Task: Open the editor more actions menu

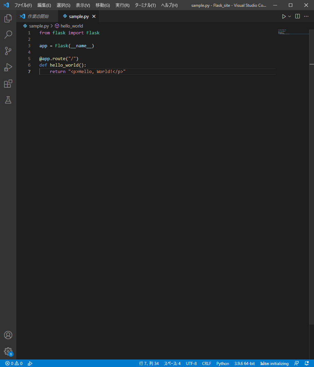Action: click(306, 16)
